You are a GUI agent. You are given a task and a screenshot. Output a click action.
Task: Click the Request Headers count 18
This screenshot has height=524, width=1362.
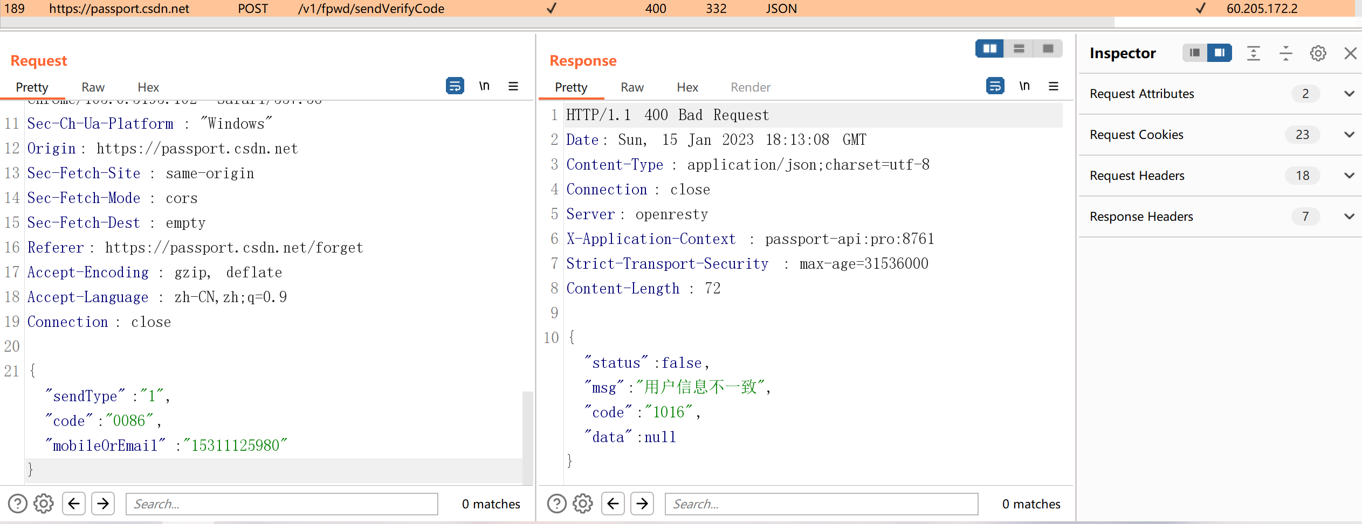coord(1303,176)
